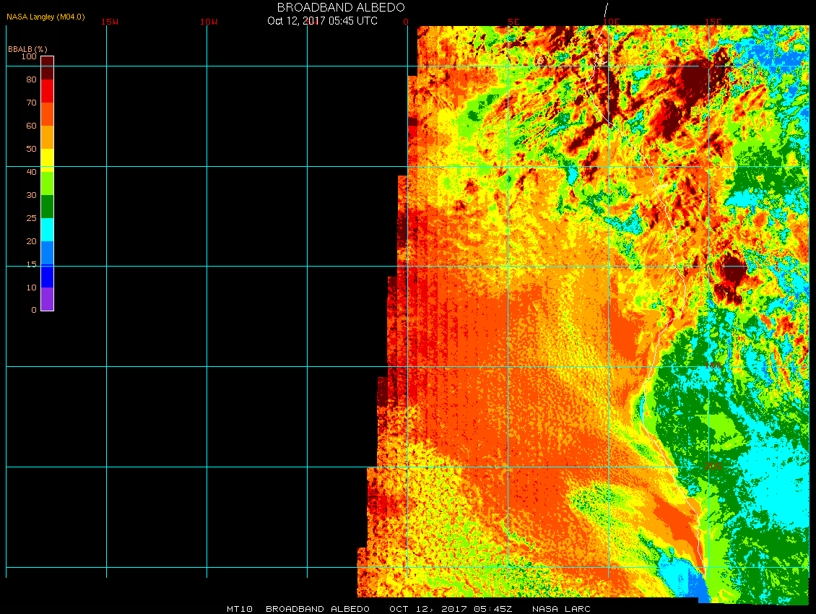Screen dimensions: 816x614
Task: Click the NASA LARC text in footer
Action: 561,609
